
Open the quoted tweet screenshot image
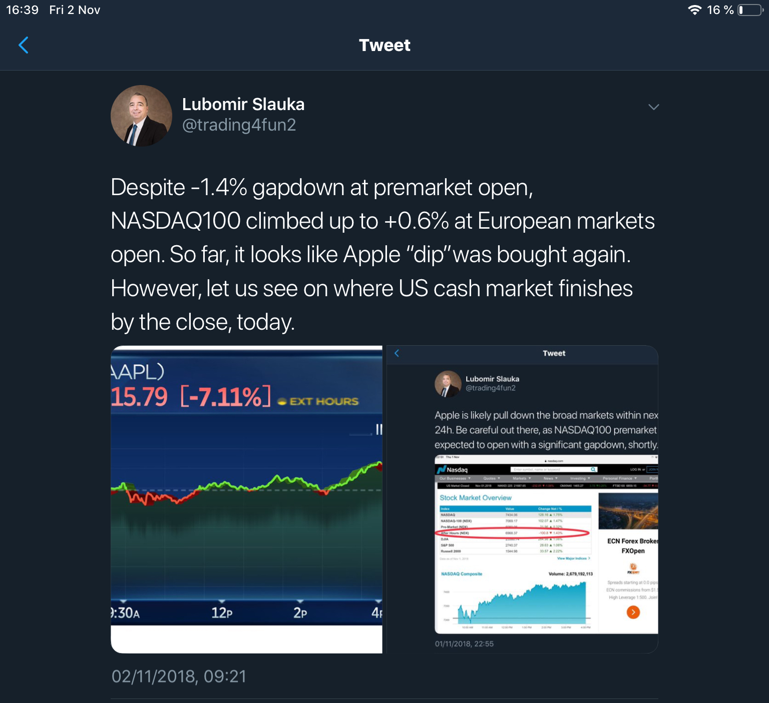point(522,499)
